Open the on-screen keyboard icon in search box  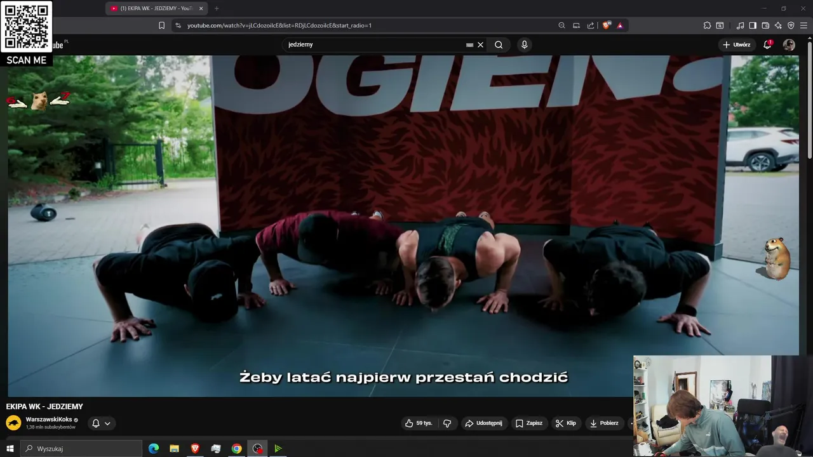(469, 45)
